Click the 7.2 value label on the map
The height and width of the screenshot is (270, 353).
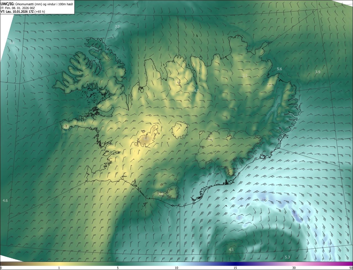coord(117,27)
